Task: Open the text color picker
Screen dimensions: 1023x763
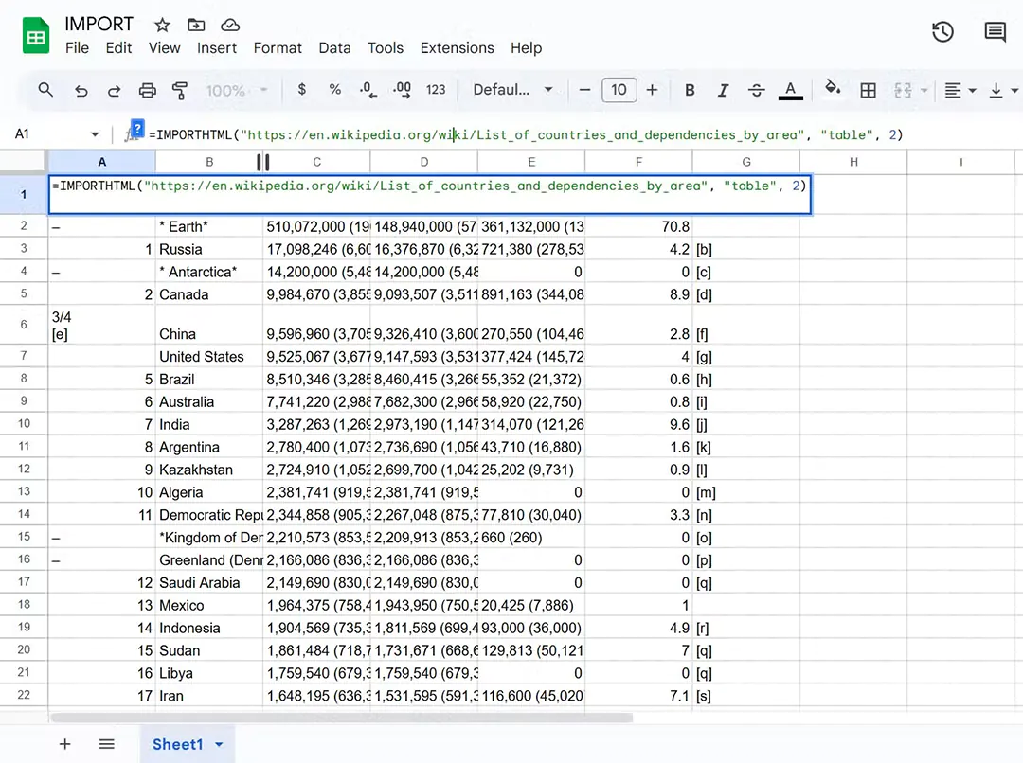Action: [790, 90]
